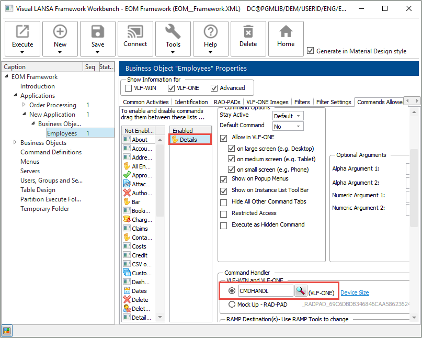Open the Default Command dropdown
422x338 pixels.
pyautogui.click(x=288, y=126)
